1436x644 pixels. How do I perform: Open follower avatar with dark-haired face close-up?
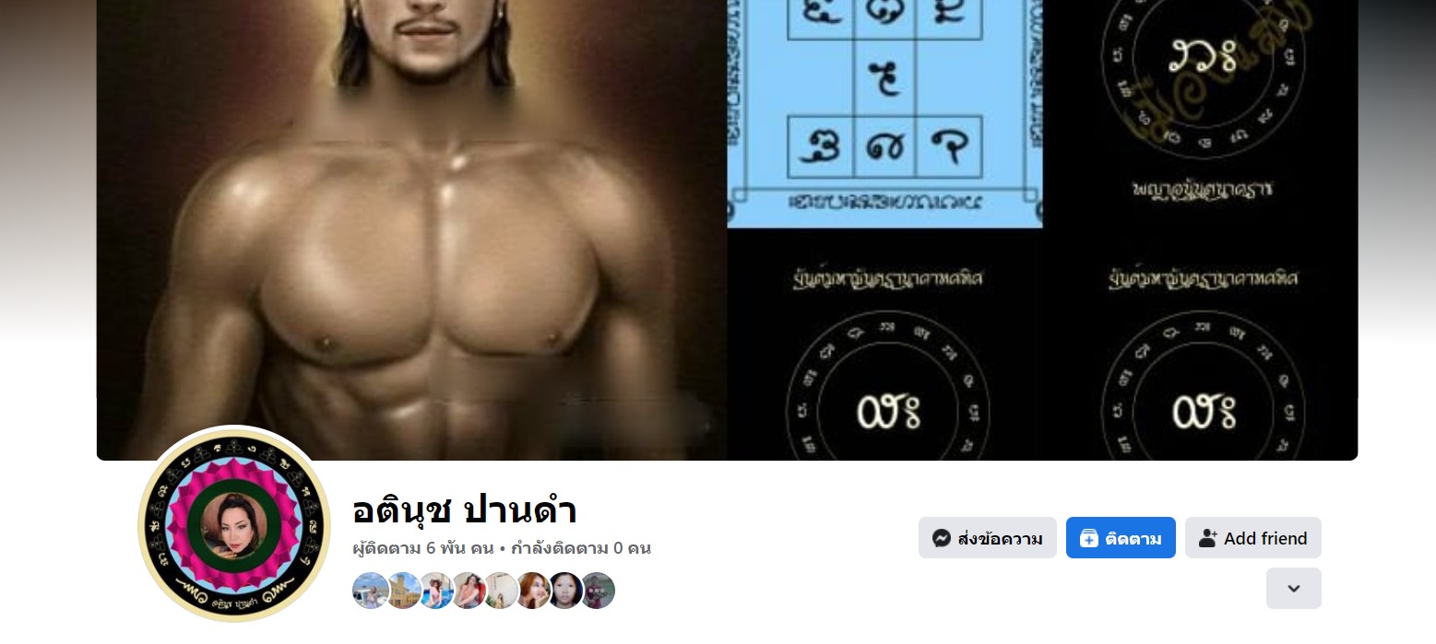pyautogui.click(x=564, y=591)
